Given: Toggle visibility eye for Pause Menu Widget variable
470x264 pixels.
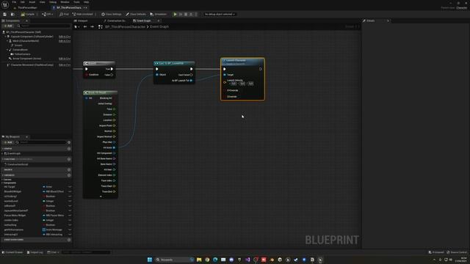Looking at the screenshot, I should click(x=70, y=216).
